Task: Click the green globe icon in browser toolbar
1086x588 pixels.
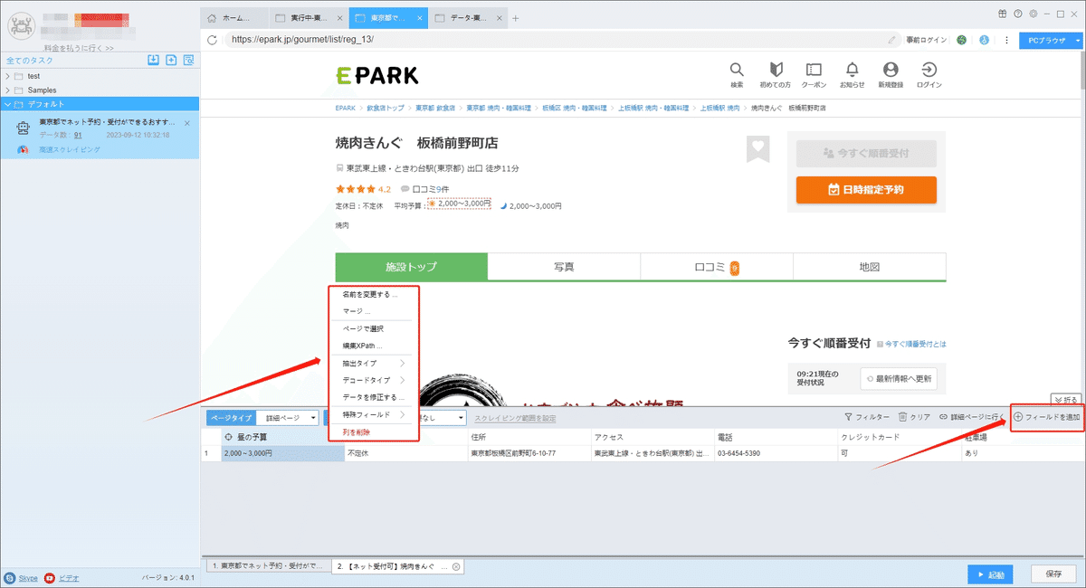Action: [961, 40]
